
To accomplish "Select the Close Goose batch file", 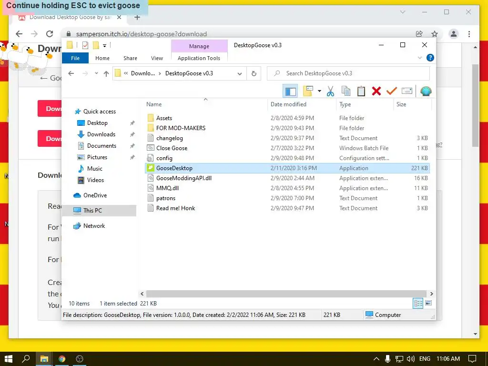I will click(287, 148).
